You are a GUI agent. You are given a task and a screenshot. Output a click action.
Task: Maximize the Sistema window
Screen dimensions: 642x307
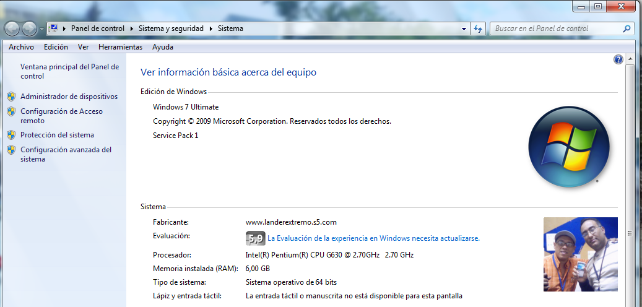pos(598,6)
